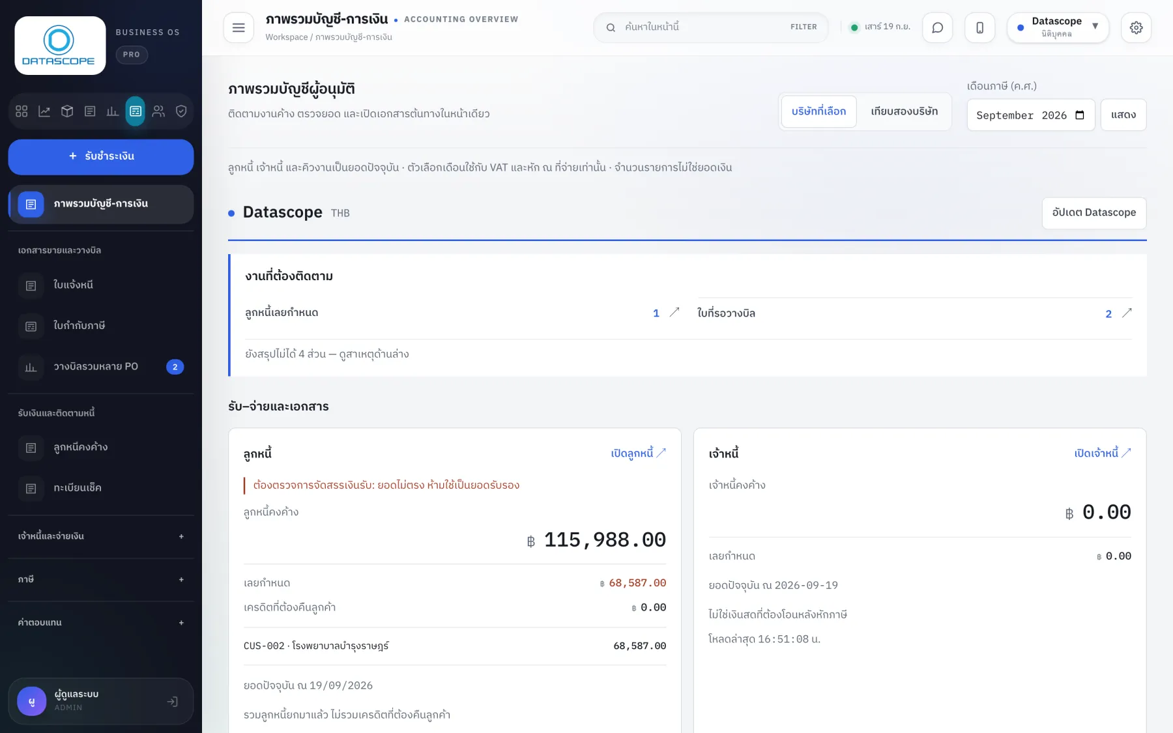Open the chat messages icon
This screenshot has width=1173, height=733.
(938, 27)
